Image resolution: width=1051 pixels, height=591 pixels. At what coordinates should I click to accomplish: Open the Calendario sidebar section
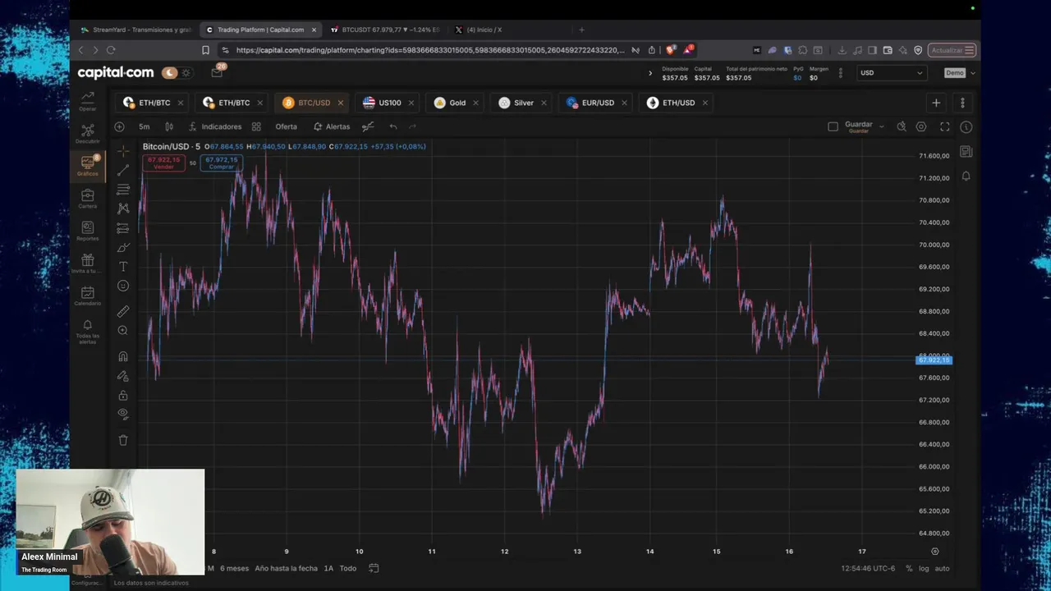coord(87,295)
